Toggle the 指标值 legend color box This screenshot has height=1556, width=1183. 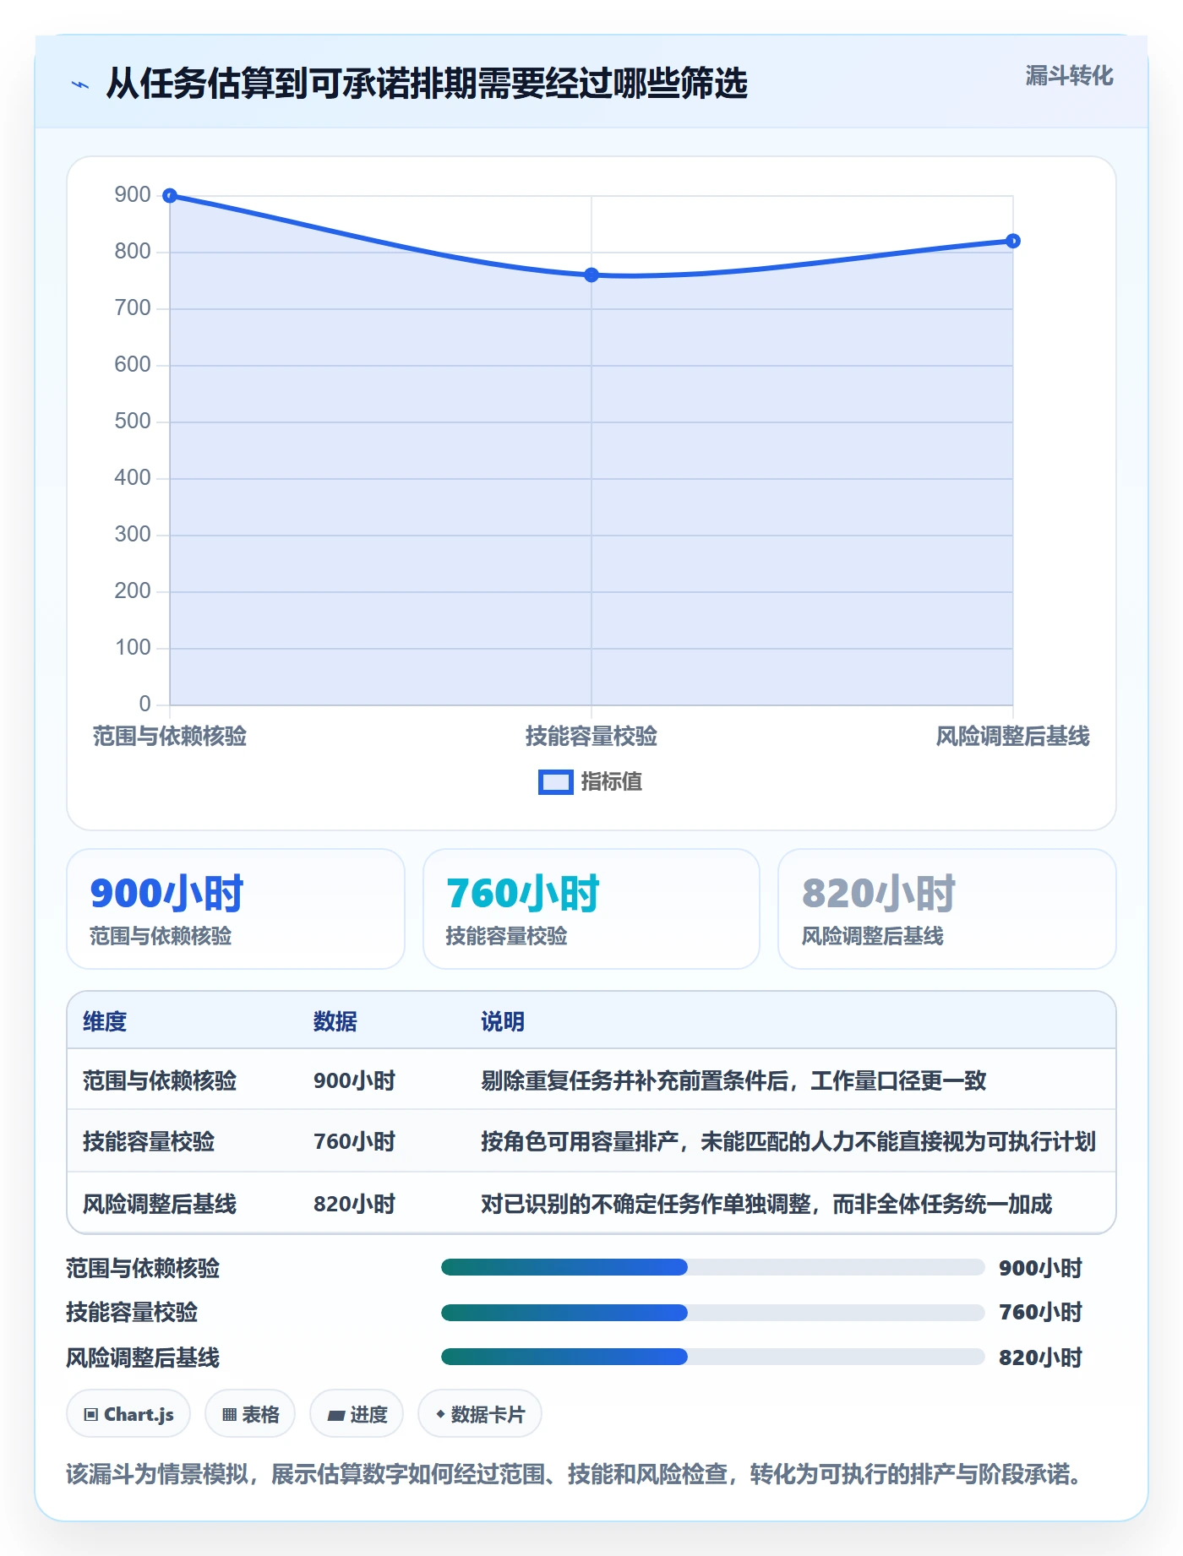click(555, 782)
